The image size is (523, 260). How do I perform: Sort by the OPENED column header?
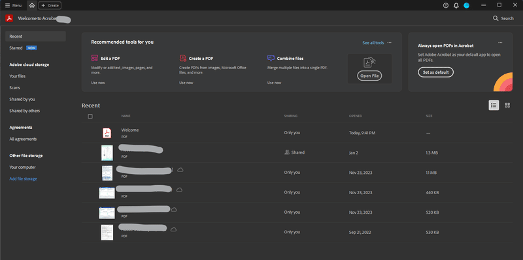point(355,116)
